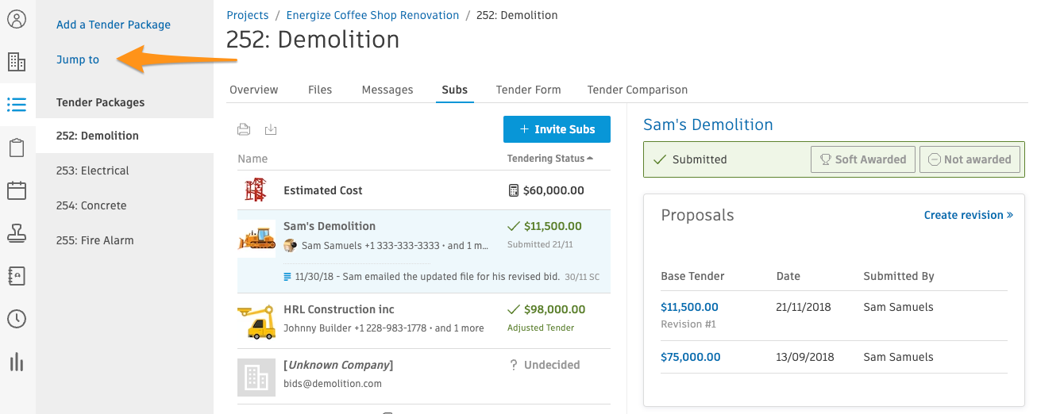This screenshot has height=414, width=1037.
Task: Click the company building sidebar icon
Action: pyautogui.click(x=17, y=62)
